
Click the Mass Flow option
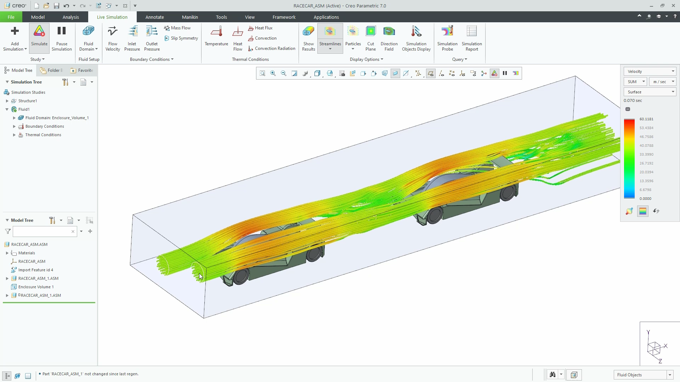pos(177,28)
